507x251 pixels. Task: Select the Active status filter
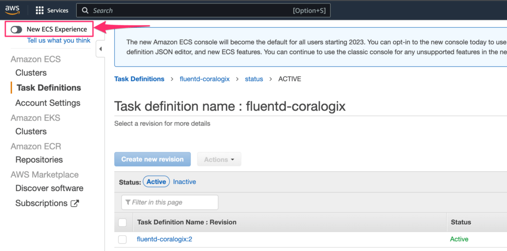156,182
